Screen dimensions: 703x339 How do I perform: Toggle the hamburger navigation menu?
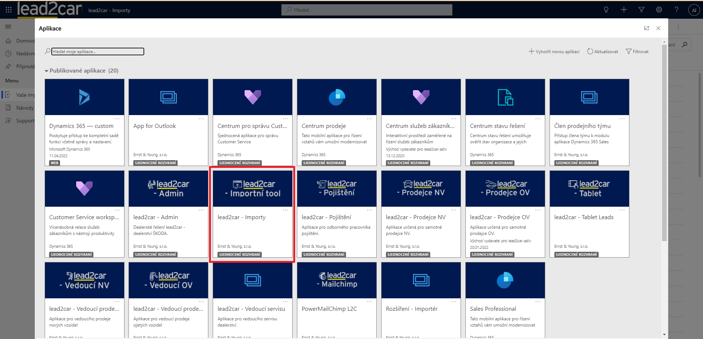(x=8, y=26)
